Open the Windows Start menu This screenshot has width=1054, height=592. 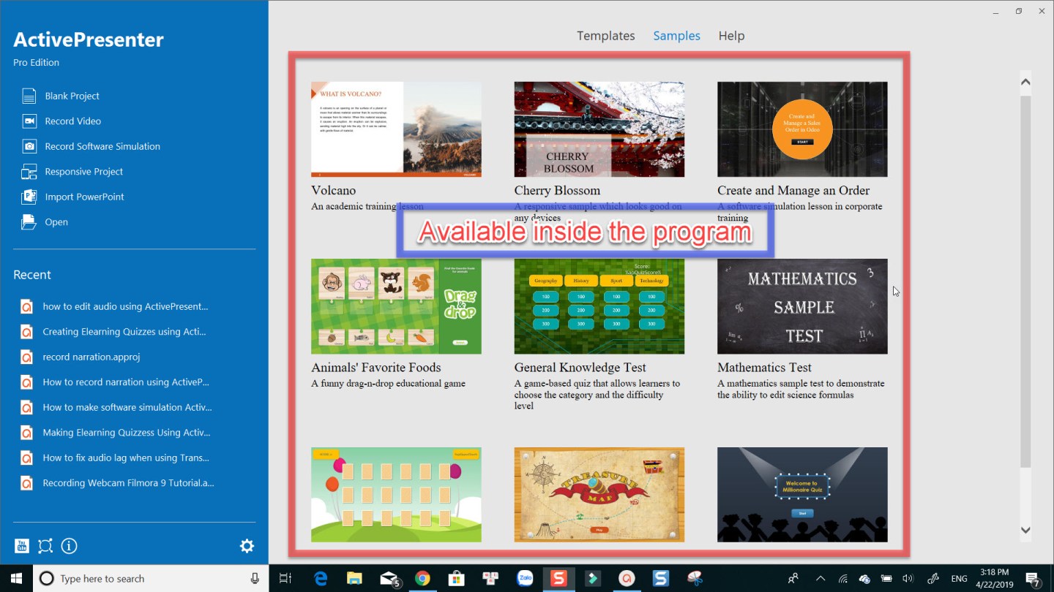pyautogui.click(x=16, y=578)
